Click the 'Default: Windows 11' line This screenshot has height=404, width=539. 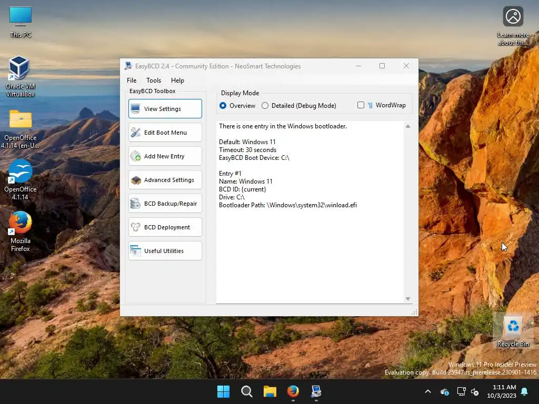click(x=247, y=142)
